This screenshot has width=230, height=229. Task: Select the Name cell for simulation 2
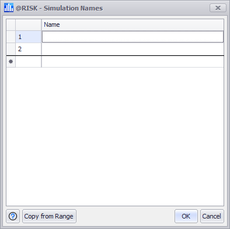[x=133, y=49]
